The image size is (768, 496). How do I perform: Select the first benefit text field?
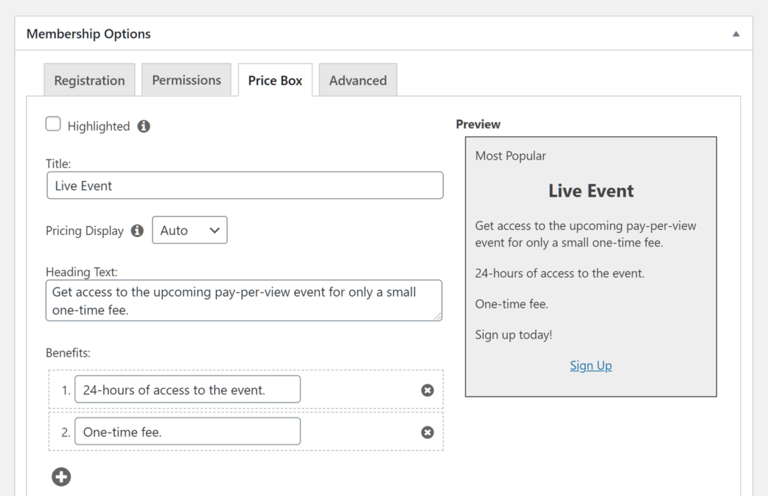pos(187,389)
